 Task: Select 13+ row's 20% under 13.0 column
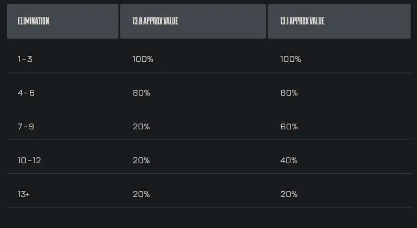click(x=141, y=194)
